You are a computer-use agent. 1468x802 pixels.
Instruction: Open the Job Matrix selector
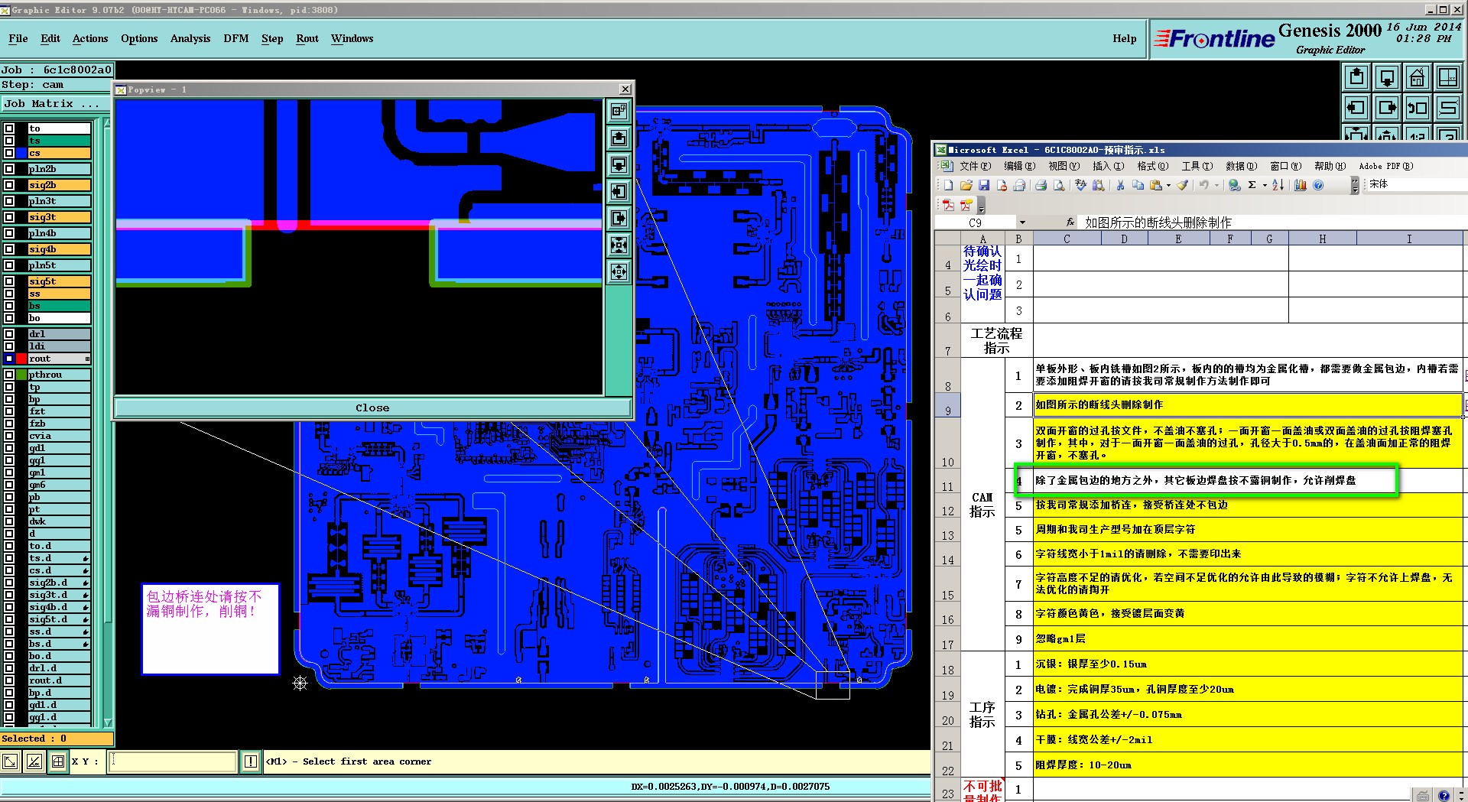click(55, 103)
